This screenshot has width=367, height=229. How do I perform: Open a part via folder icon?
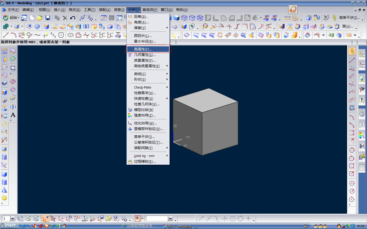coord(40,18)
